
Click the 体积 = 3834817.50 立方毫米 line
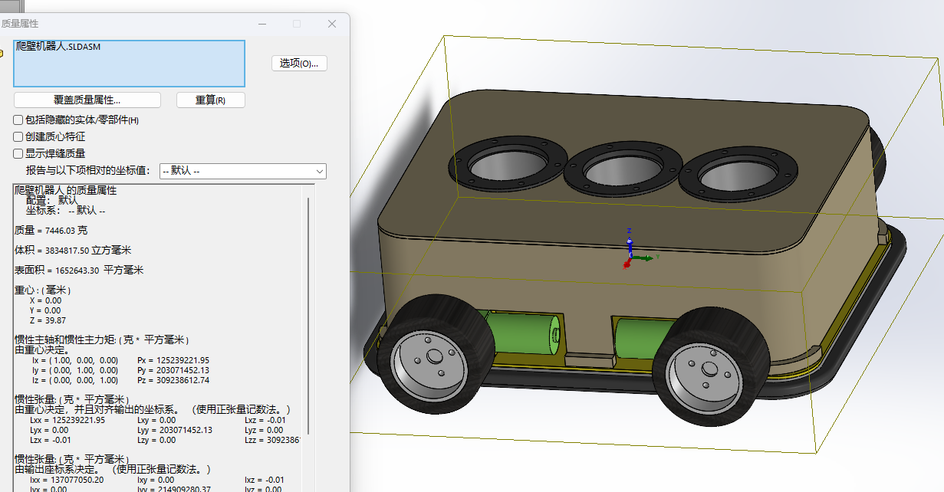pyautogui.click(x=73, y=250)
